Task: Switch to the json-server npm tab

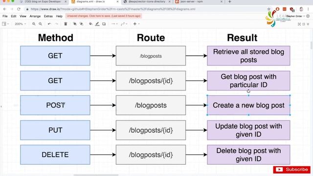Action: point(199,1)
